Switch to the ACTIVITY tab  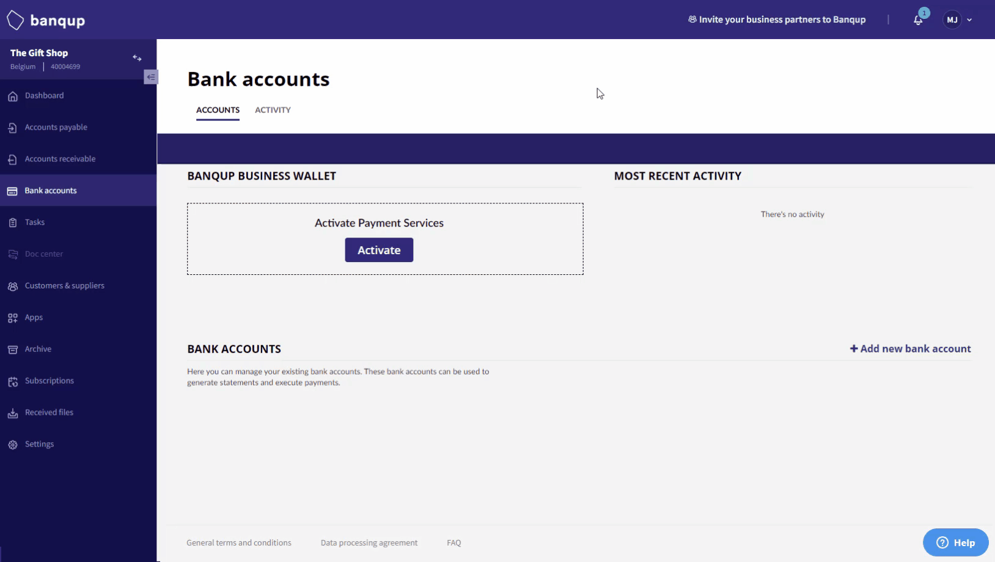coord(273,111)
